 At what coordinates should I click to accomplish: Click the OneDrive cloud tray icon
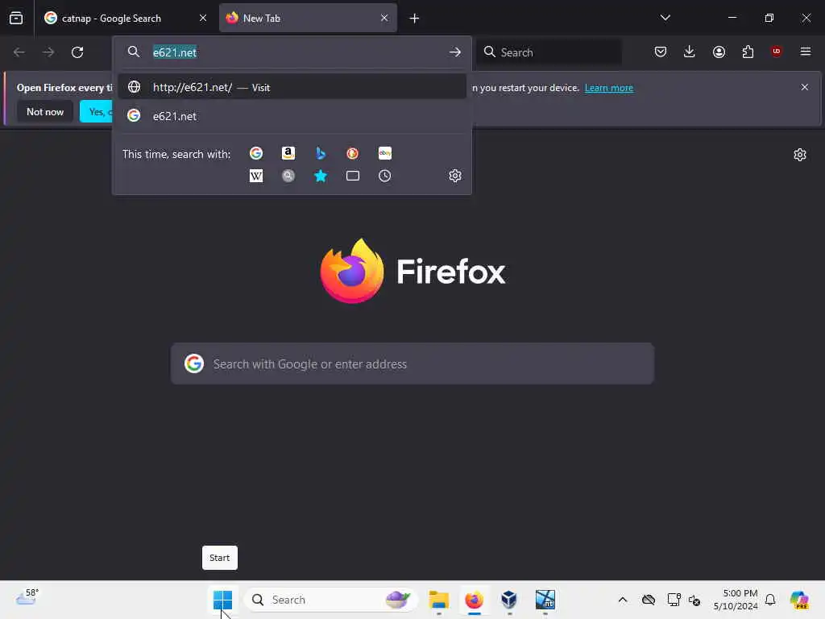[x=649, y=600]
